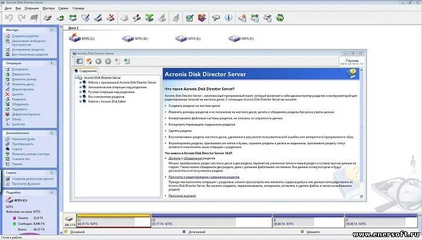Viewport: 422px width, 240px height.
Task: Click the Forward arrow in help window
Action: point(108,61)
